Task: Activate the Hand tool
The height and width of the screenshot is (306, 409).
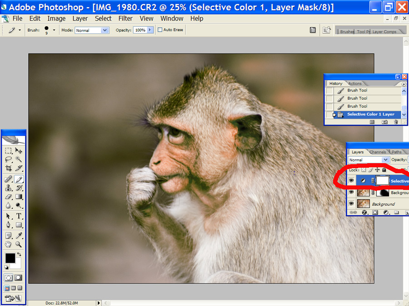Action: [9, 244]
